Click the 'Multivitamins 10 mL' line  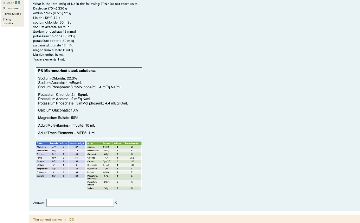coord(49,55)
